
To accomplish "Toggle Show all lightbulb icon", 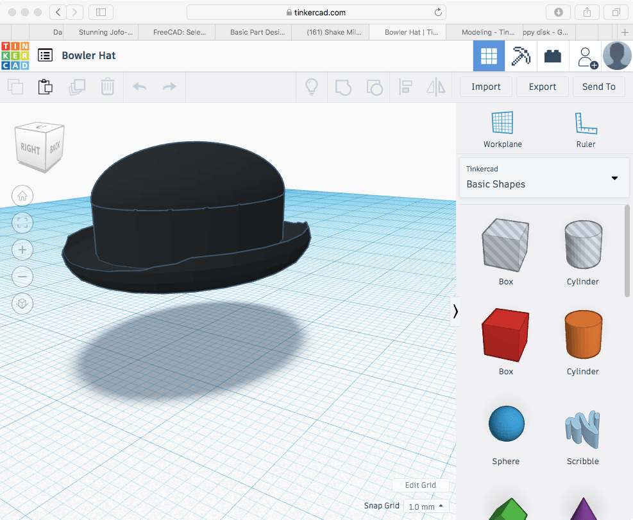I will pyautogui.click(x=312, y=87).
